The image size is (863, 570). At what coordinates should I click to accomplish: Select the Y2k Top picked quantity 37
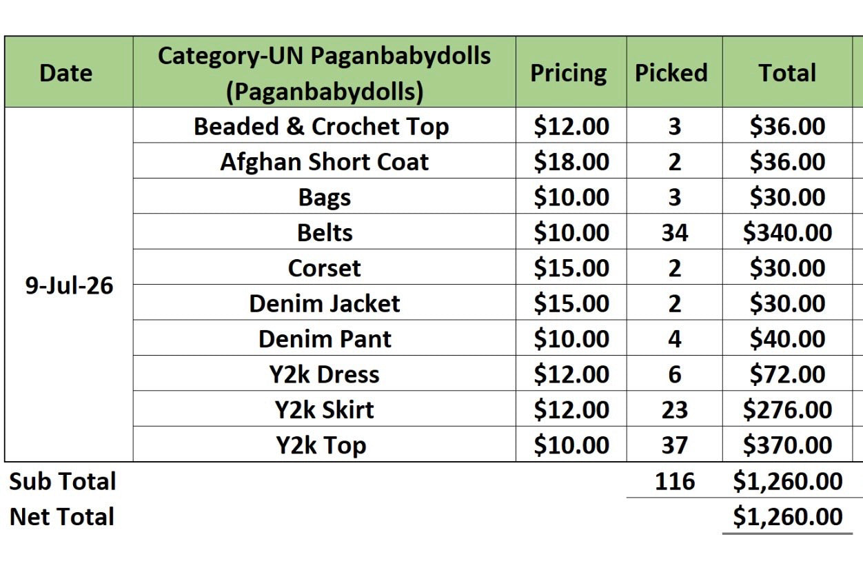[x=674, y=445]
